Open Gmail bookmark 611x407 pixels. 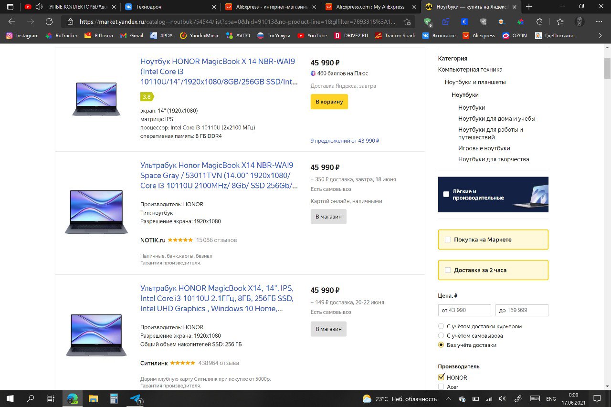pyautogui.click(x=131, y=35)
